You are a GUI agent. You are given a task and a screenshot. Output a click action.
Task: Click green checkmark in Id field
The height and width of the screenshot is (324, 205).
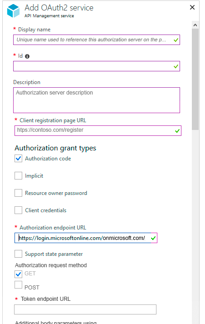176,66
